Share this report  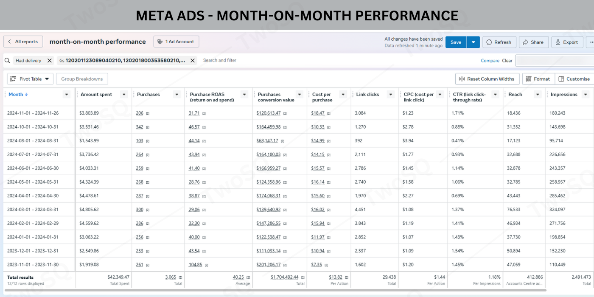click(533, 42)
